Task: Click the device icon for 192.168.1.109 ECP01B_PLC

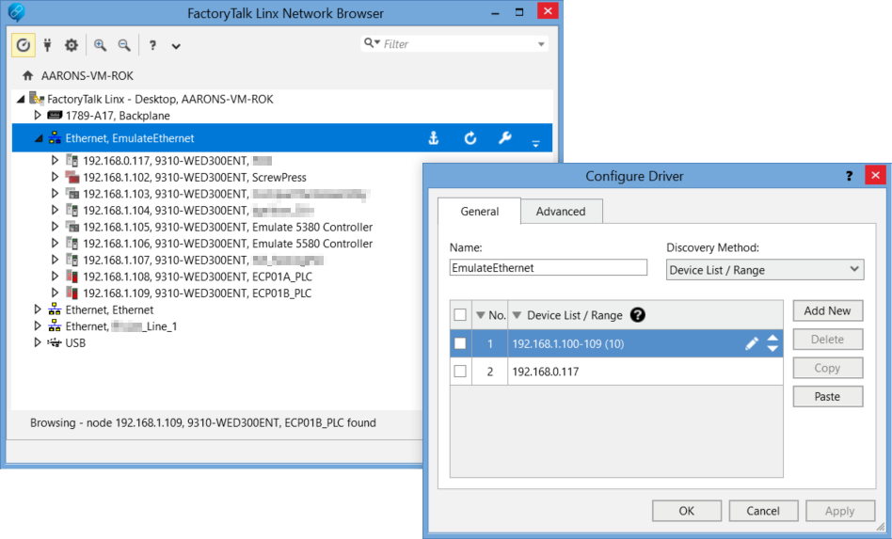Action: coord(72,293)
